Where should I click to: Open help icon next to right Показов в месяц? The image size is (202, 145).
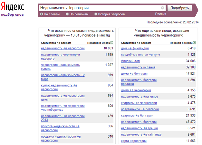[x=194, y=43]
